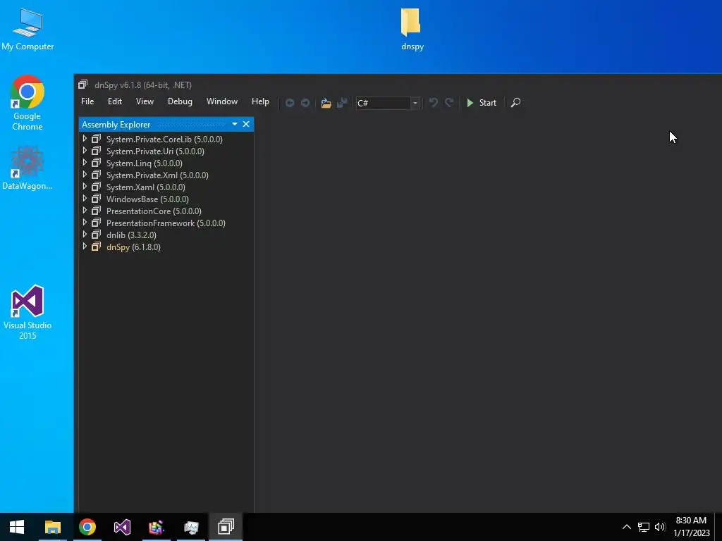Click the yellow assembly icon beside dnSpy
Viewport: 722px width, 541px height.
click(96, 247)
